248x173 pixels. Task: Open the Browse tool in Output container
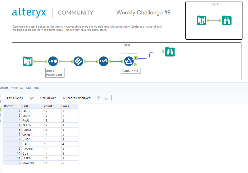(227, 20)
